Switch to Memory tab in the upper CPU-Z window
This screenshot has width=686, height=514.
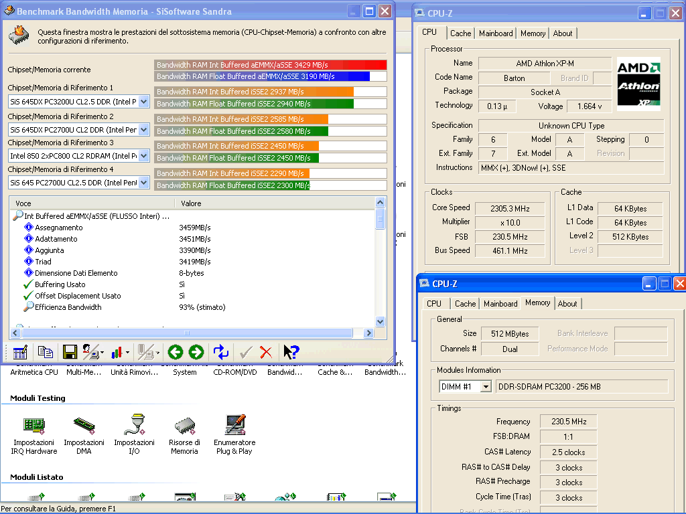(x=533, y=33)
